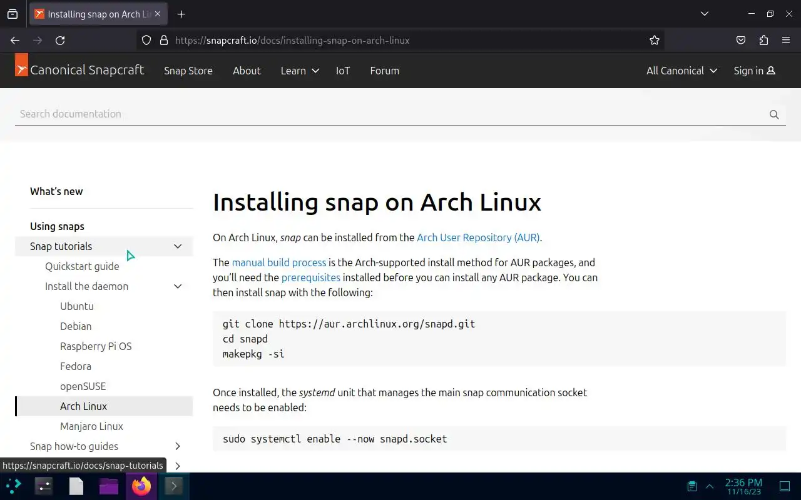The height and width of the screenshot is (500, 801).
Task: Click the clipboard tray icon
Action: (691, 486)
